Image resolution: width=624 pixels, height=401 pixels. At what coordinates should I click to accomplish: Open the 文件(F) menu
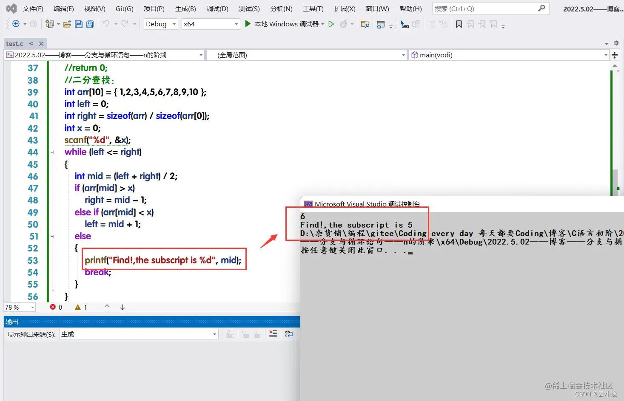click(33, 8)
